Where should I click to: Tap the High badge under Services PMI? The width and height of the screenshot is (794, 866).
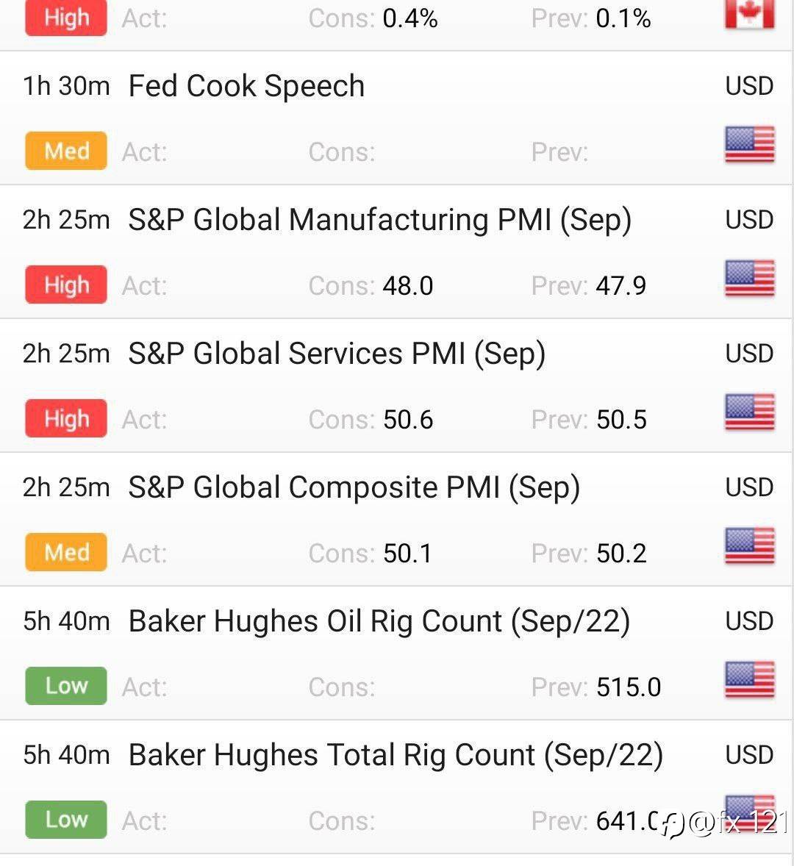click(66, 418)
